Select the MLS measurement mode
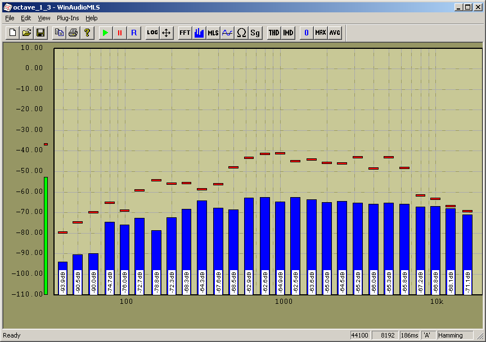 point(213,33)
